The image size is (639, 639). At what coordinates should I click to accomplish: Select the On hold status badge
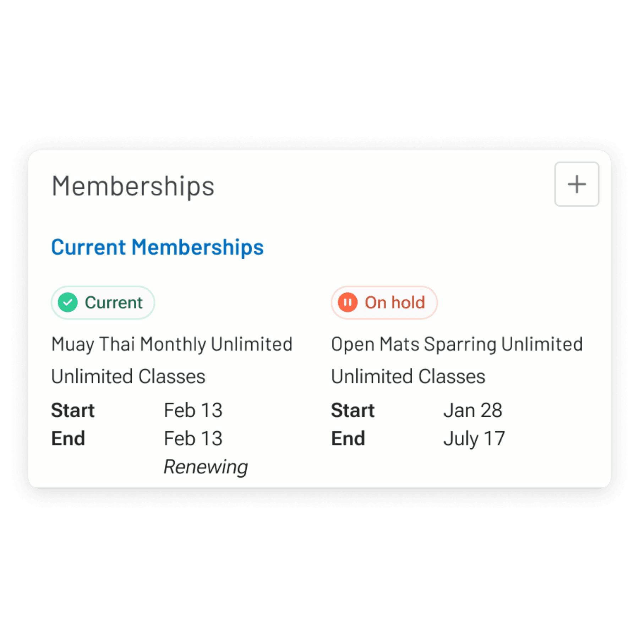coord(384,302)
